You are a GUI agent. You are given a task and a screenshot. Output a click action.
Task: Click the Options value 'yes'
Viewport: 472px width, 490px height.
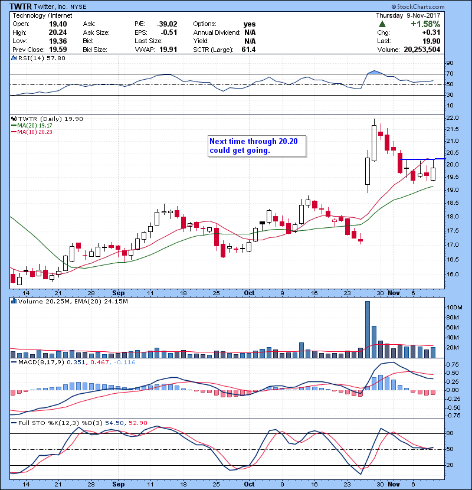[x=250, y=24]
